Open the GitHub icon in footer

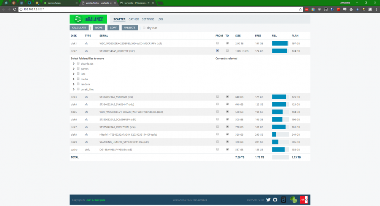[275, 200]
